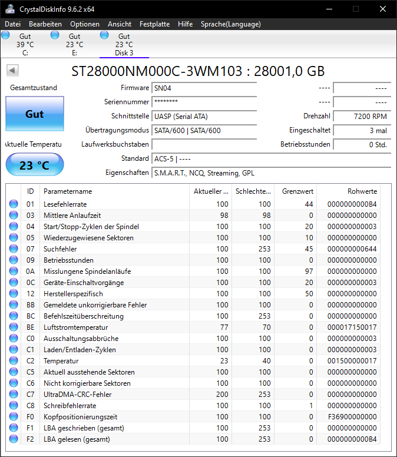
Task: Open the Sprache(Language) menu
Action: pos(230,24)
